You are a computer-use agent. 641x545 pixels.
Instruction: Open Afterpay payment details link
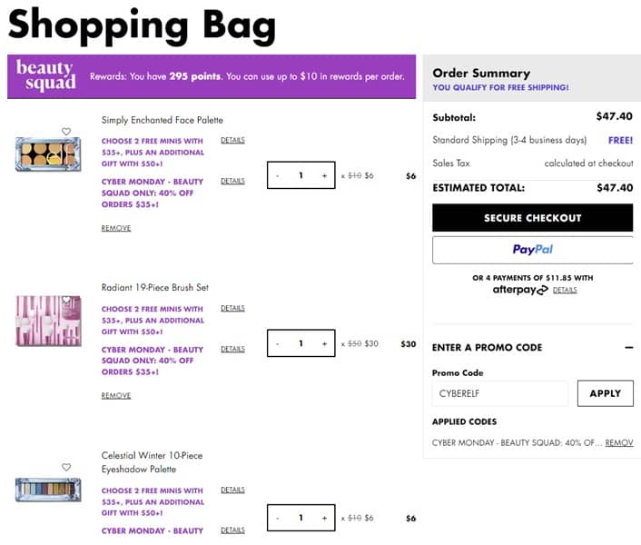(565, 290)
